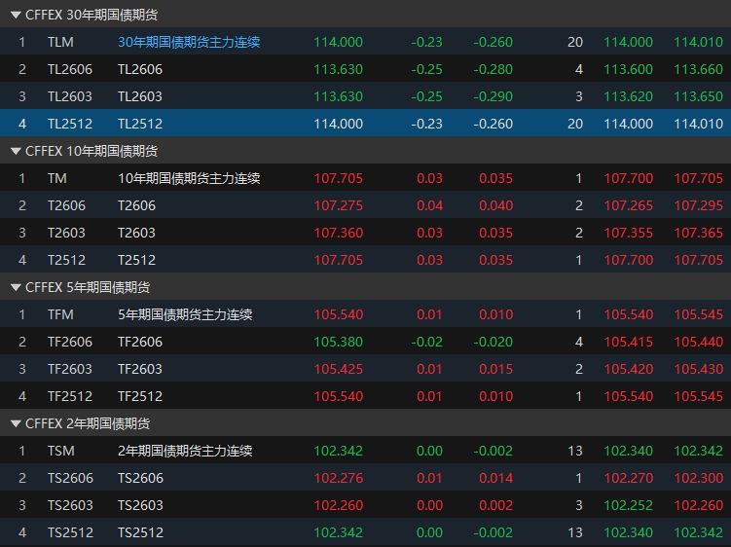Select the TL2603 symbol code
This screenshot has width=731, height=547.
tap(70, 96)
